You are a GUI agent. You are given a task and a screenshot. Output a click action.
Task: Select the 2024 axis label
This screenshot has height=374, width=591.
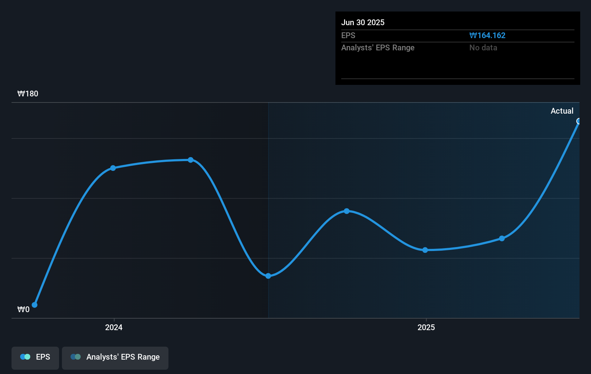113,327
